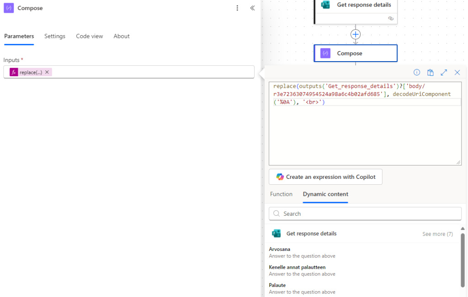Switch to the Function tab
This screenshot has width=468, height=297.
(x=281, y=194)
